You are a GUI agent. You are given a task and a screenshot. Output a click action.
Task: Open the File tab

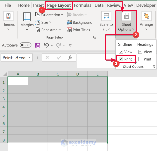coord(8,5)
